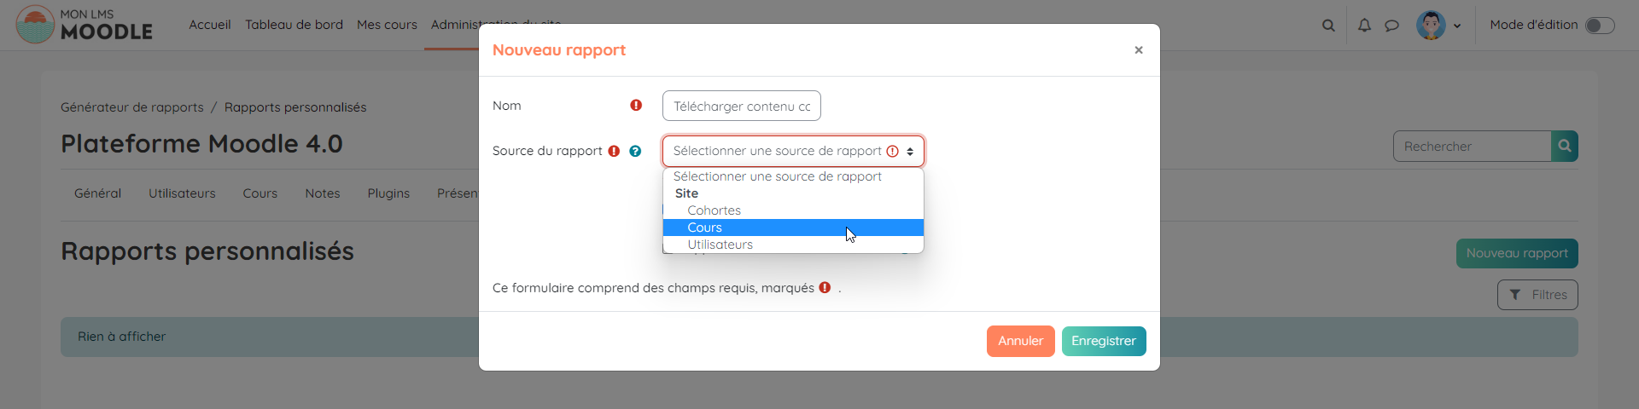Open the notifications bell
The height and width of the screenshot is (409, 1639).
(1364, 26)
